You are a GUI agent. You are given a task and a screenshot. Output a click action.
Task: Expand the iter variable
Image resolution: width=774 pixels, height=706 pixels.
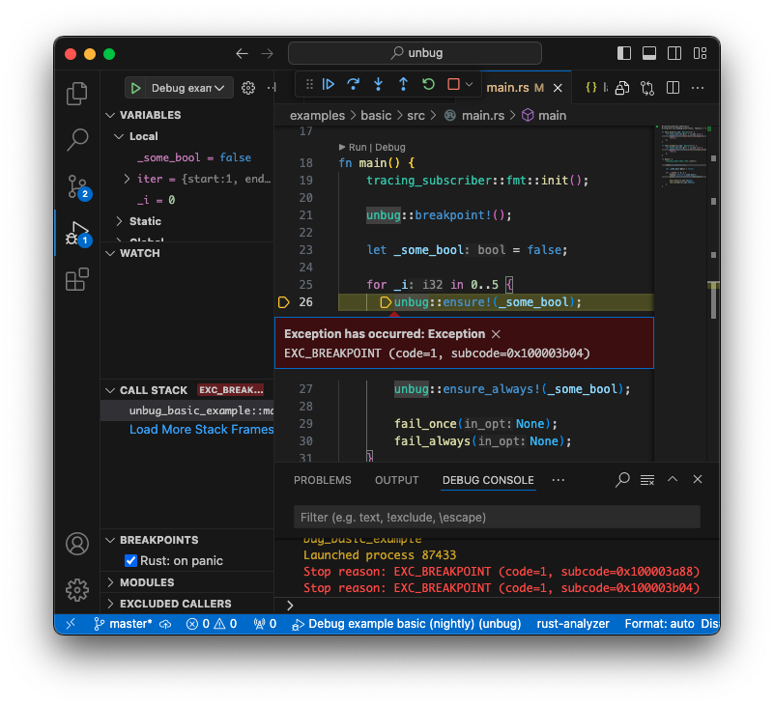coord(128,179)
